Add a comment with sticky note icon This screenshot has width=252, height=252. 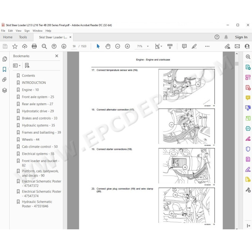(184, 46)
